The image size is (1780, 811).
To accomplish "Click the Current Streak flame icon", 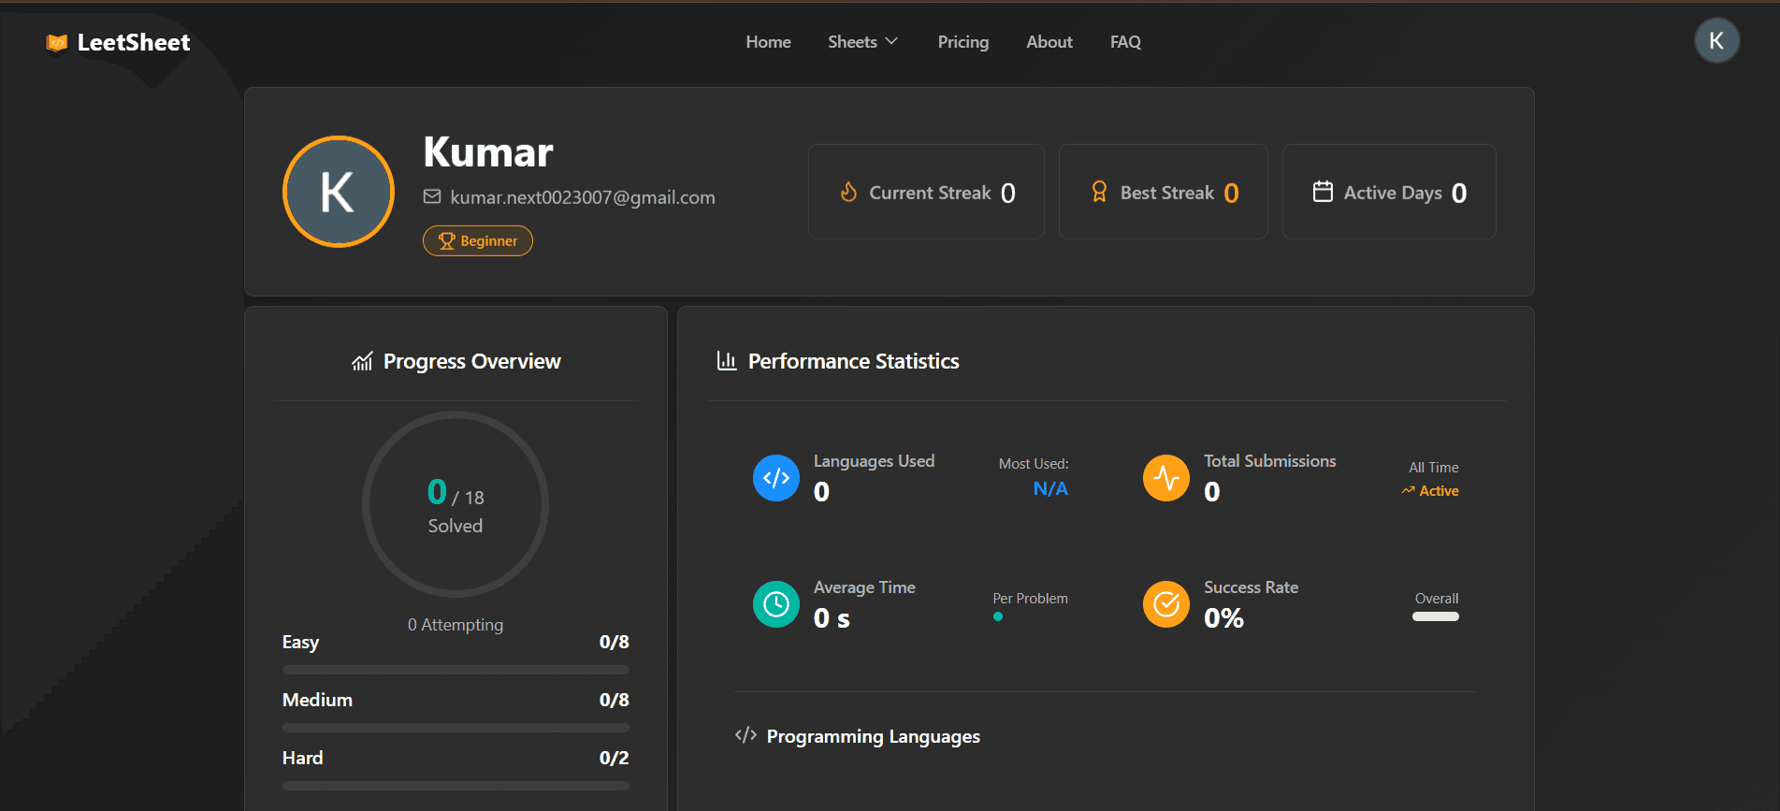I will pos(848,192).
